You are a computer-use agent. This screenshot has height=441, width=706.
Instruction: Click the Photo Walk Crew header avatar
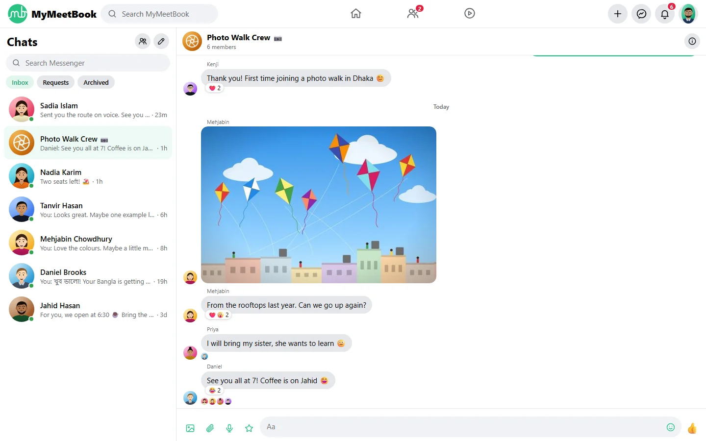192,41
